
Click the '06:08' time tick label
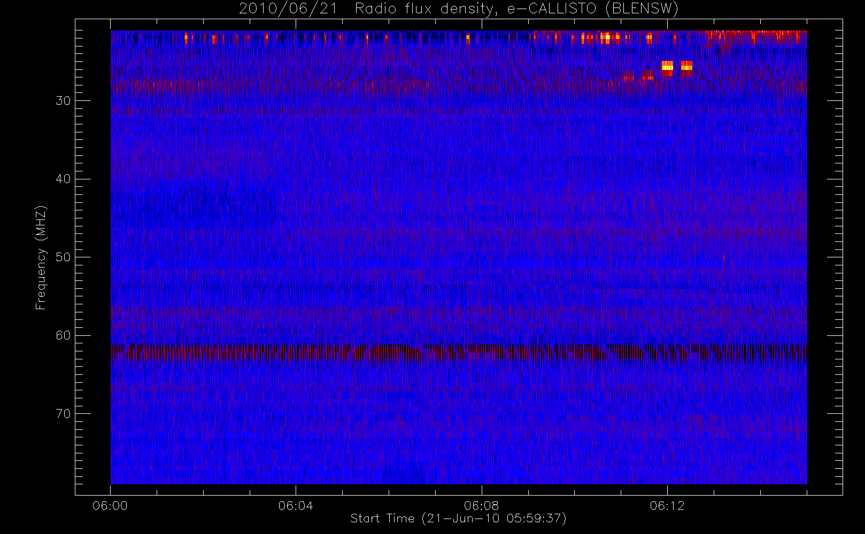[x=481, y=506]
